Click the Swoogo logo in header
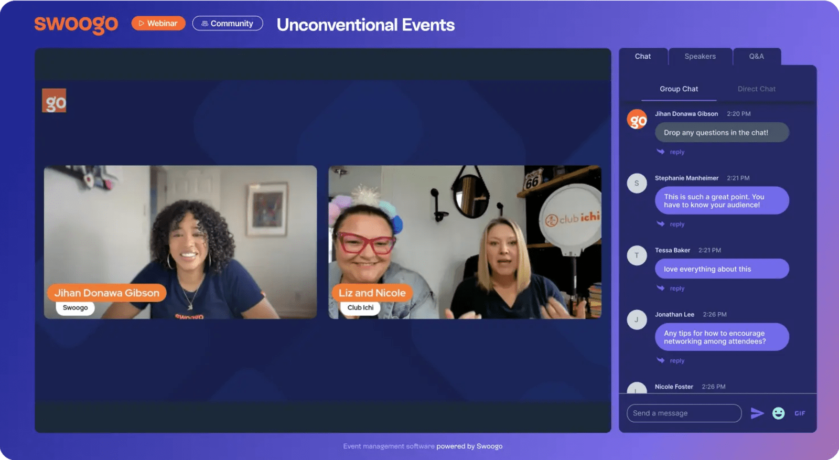The height and width of the screenshot is (460, 839). pos(76,24)
